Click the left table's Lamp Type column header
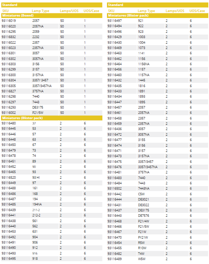209x264 pixels. coord(40,11)
